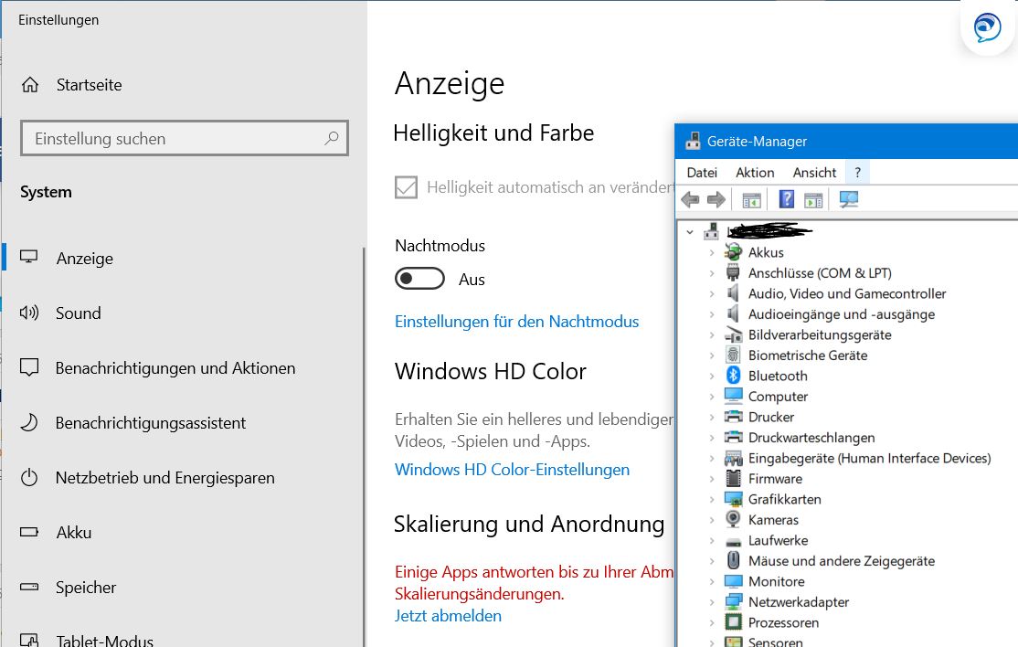Screen dimensions: 1018x647
Task: Click the Biometrische Geräte fingerprint icon
Action: 733,355
